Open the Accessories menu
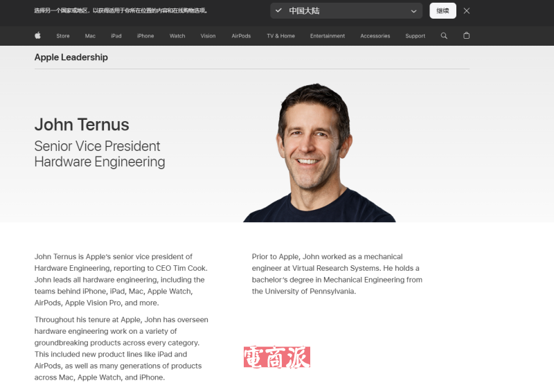This screenshot has width=554, height=383. click(375, 36)
